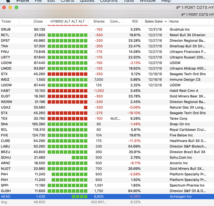Click the DUST red hybrid indicator bar

click(x=68, y=96)
